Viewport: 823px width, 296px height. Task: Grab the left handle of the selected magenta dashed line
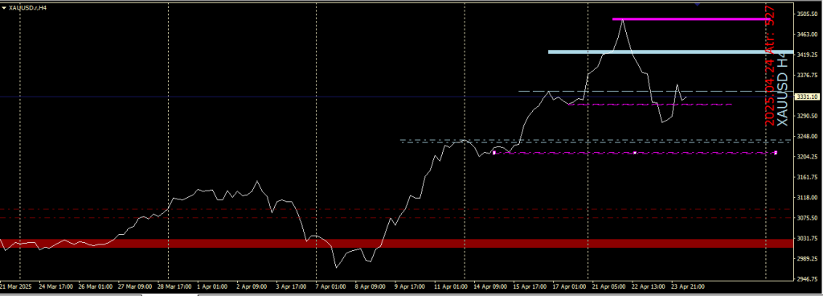(x=494, y=153)
